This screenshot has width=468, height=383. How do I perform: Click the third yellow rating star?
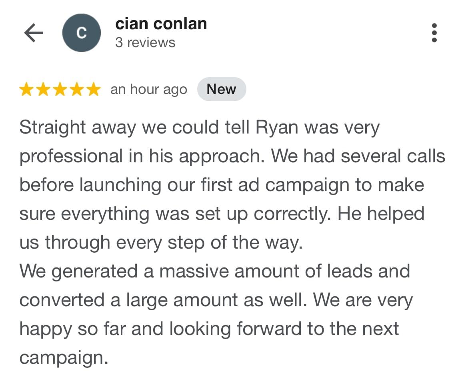(x=60, y=90)
